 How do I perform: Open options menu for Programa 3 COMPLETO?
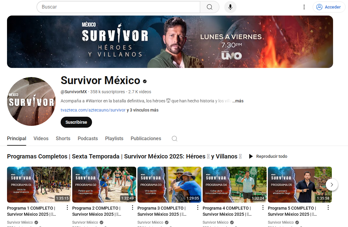click(x=198, y=208)
